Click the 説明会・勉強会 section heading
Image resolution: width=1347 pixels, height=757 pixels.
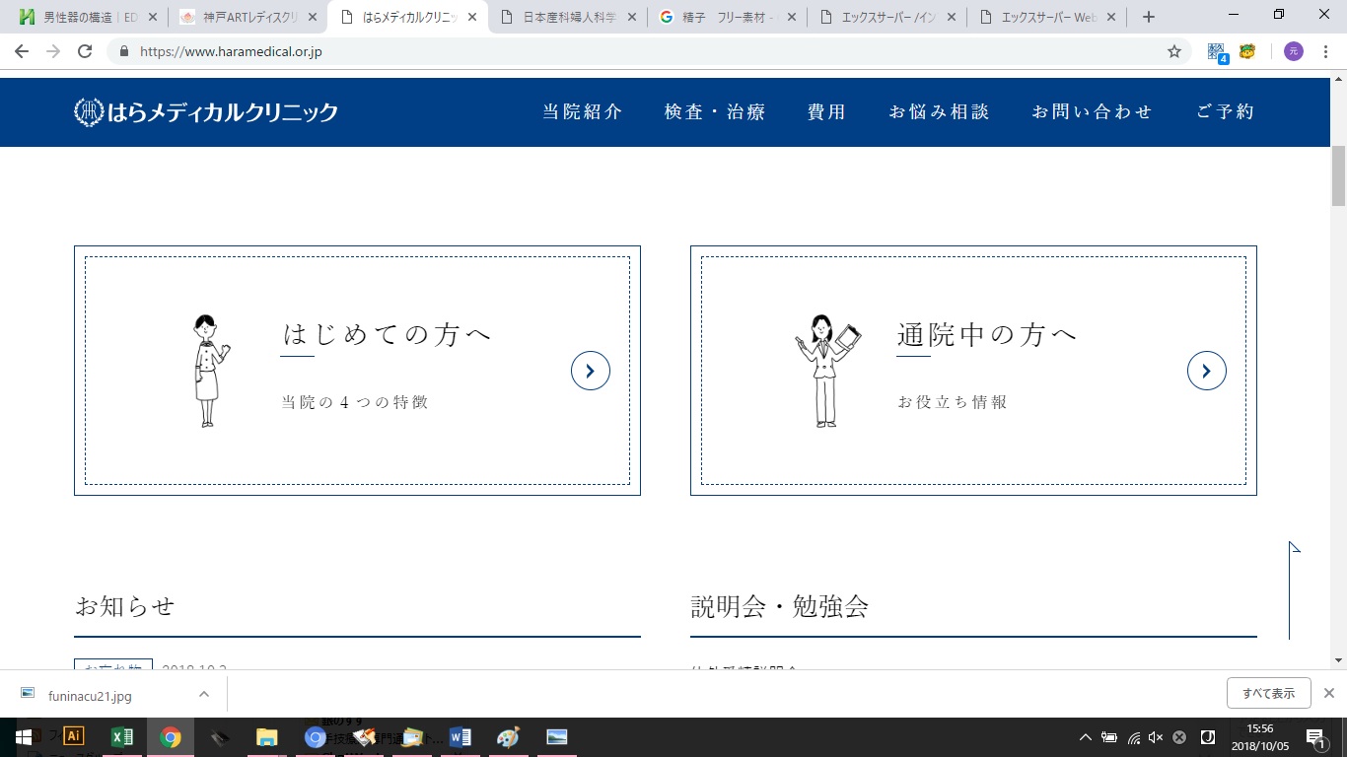coord(780,606)
